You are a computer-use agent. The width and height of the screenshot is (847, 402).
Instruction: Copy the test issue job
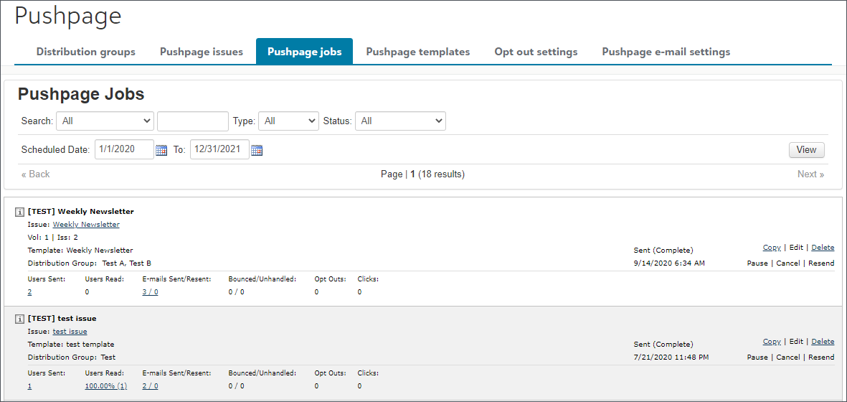772,342
